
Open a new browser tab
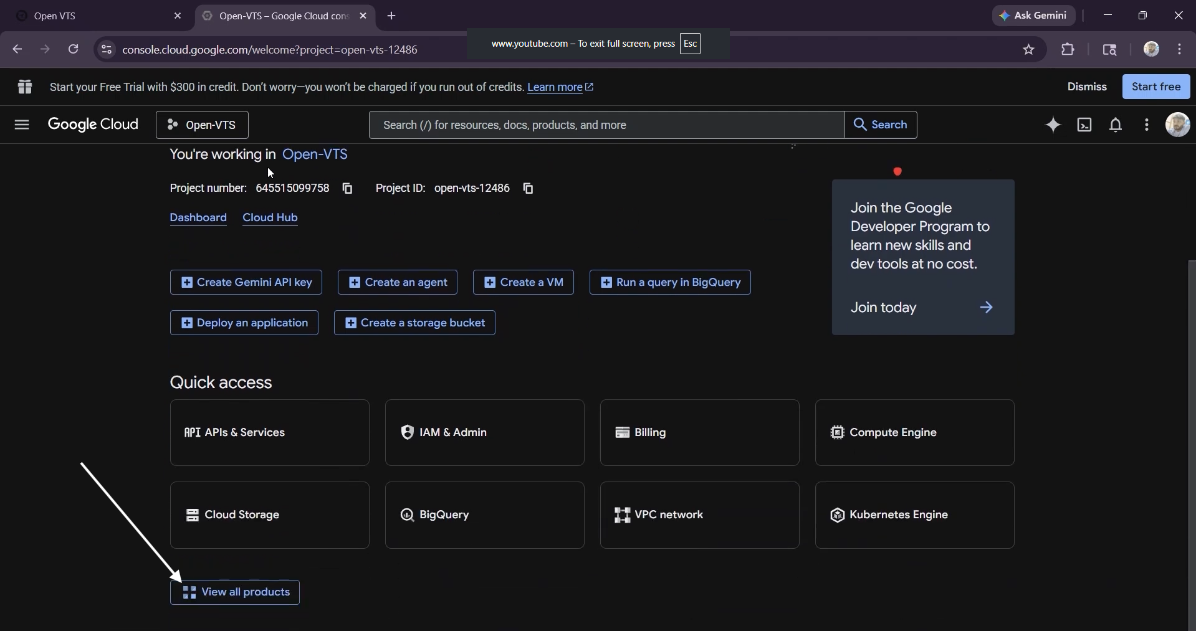pos(391,16)
